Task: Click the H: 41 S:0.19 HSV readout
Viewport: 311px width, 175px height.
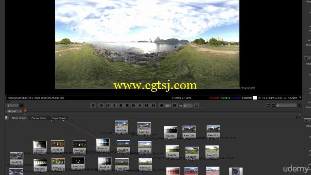Action: (270, 98)
